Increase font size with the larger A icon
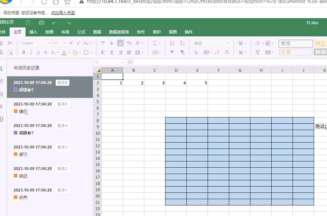327x216 pixels. tap(71, 43)
